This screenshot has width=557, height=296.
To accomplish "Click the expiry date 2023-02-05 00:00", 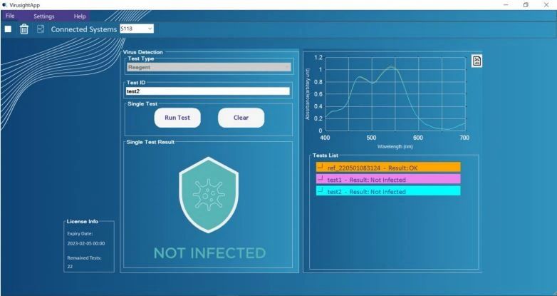I will [x=86, y=244].
